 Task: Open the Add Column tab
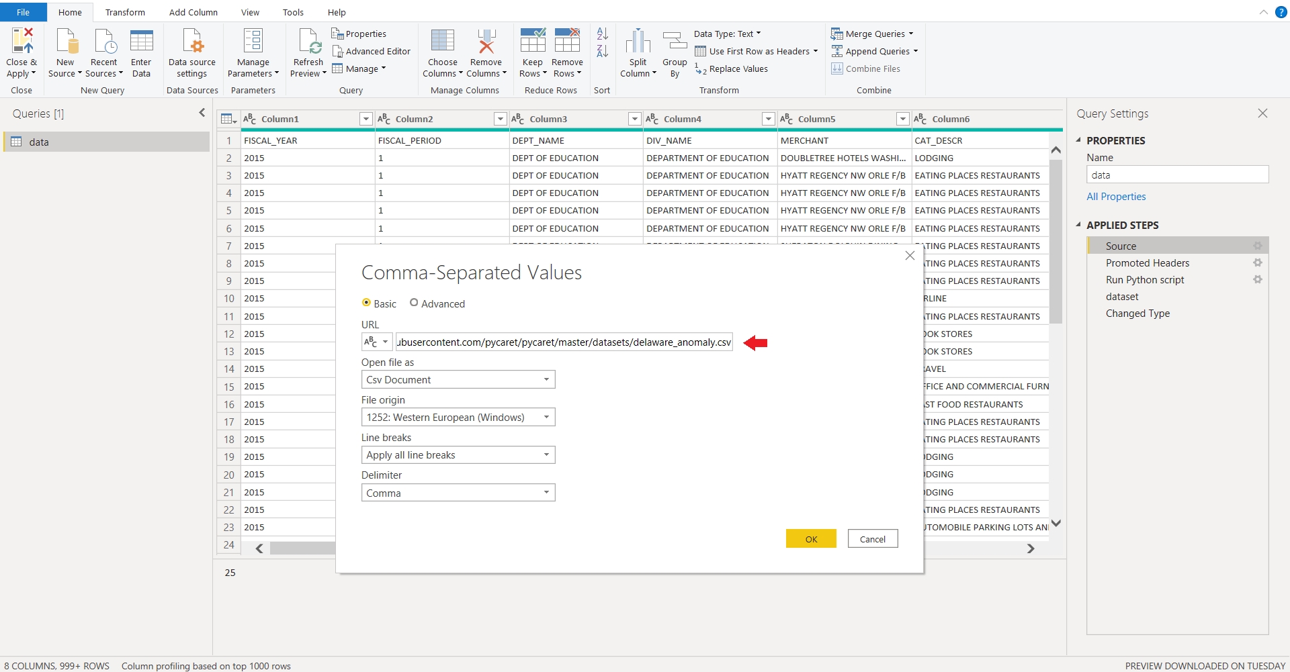click(x=193, y=12)
